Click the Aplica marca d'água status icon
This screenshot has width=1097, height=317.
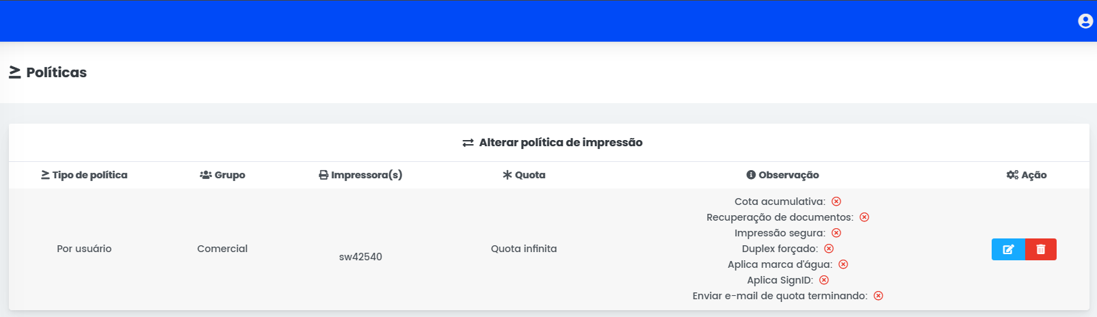pos(843,264)
